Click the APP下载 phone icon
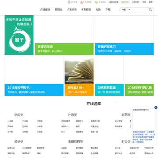158x158 pixels. click(69, 2)
